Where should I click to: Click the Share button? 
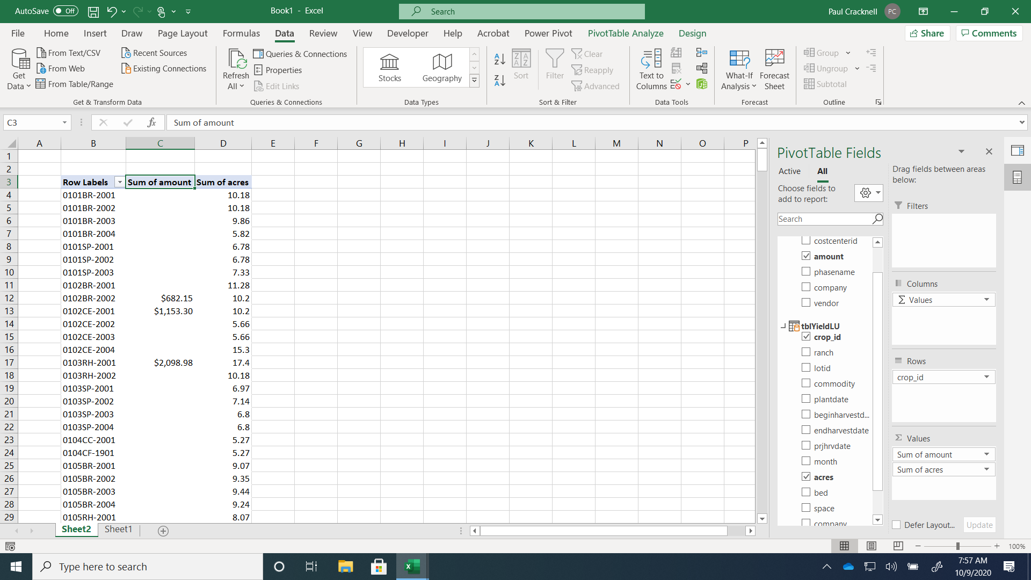927,33
